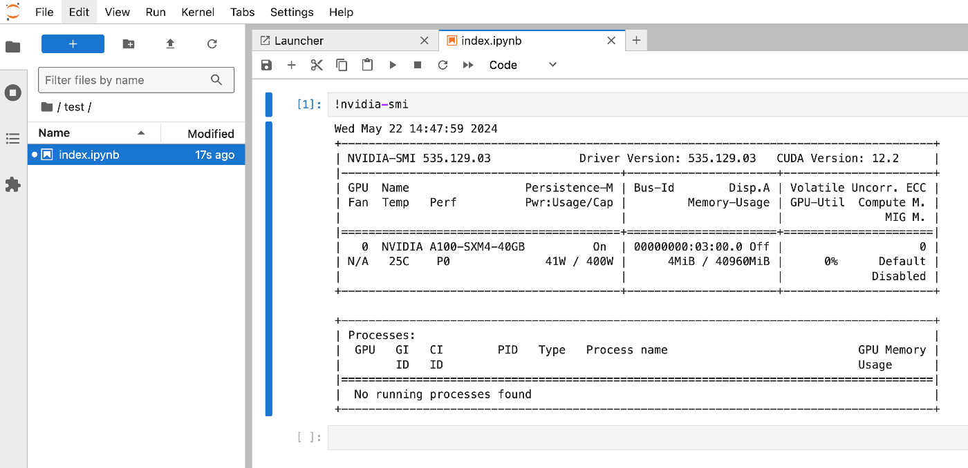Click the 4MiB / 40960MiB memory value
The width and height of the screenshot is (968, 468).
pyautogui.click(x=719, y=262)
